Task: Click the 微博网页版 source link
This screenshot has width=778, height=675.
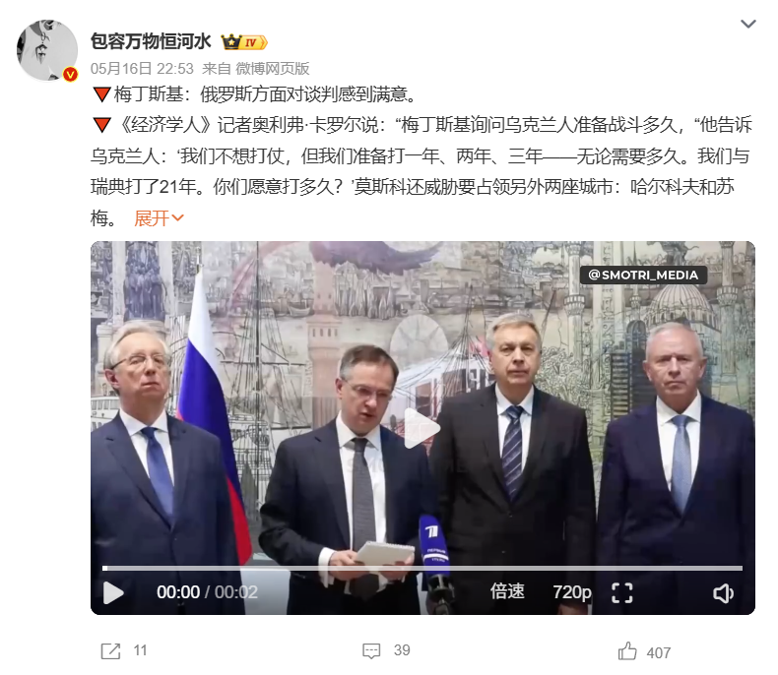Action: pyautogui.click(x=273, y=69)
